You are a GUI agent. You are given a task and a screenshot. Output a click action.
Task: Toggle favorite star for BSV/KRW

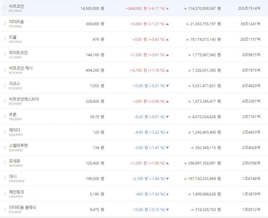(5, 101)
